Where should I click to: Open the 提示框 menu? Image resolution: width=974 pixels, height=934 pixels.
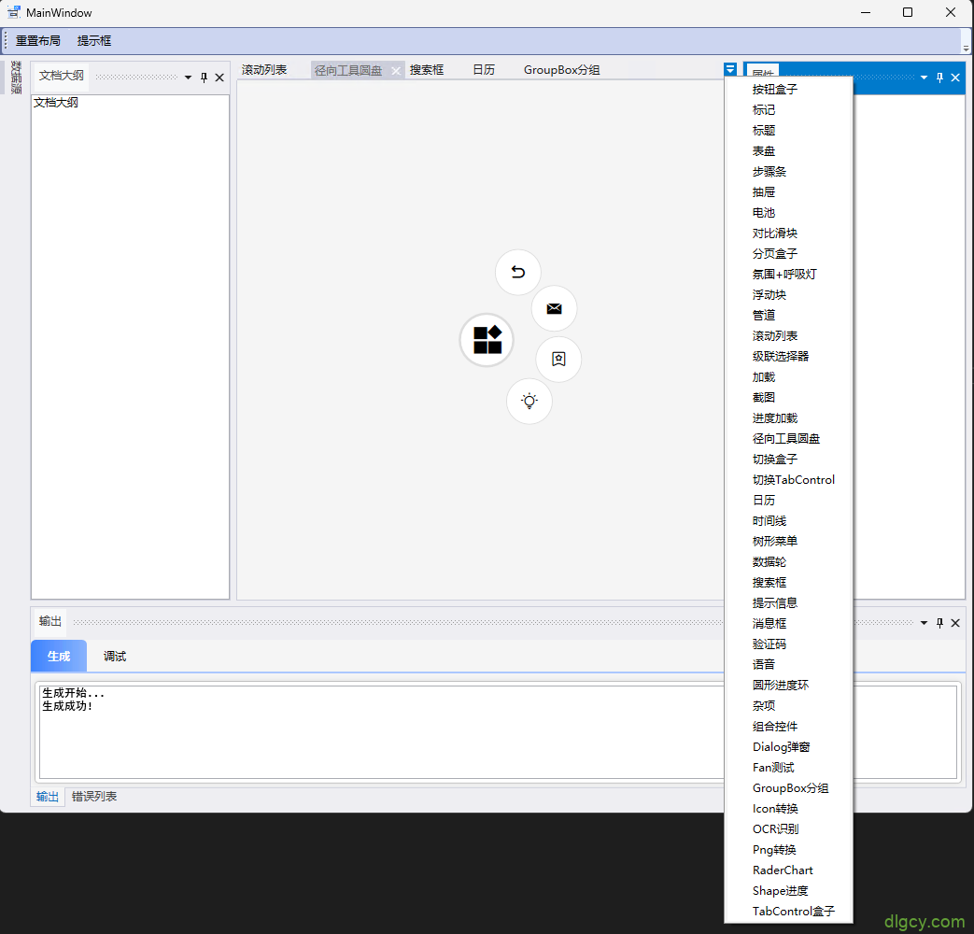tap(94, 41)
